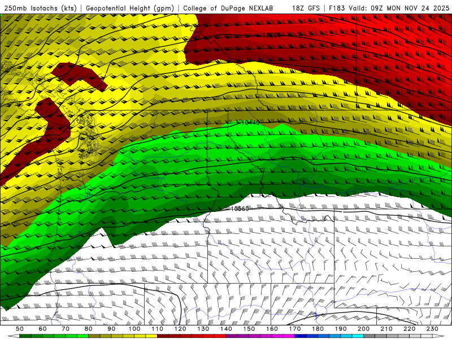Click the 200 value on the color scale
The image size is (452, 339).
363,329
